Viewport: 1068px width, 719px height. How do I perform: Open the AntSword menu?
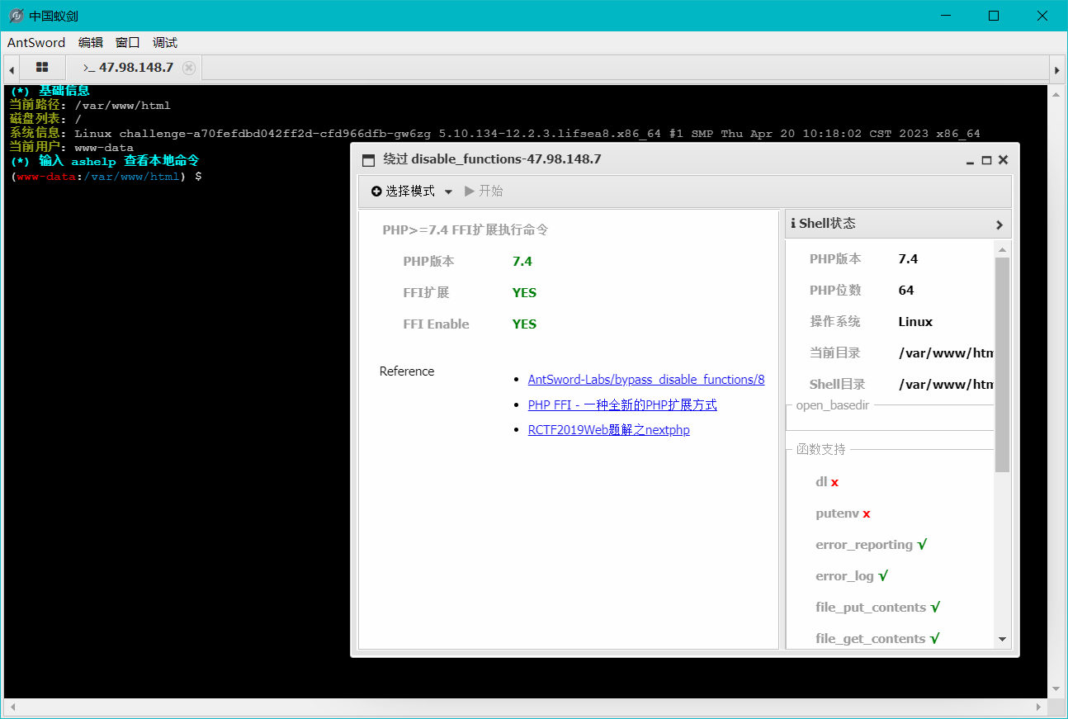(36, 43)
